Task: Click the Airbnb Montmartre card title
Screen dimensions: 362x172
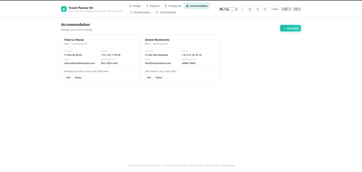Action: pos(157,40)
